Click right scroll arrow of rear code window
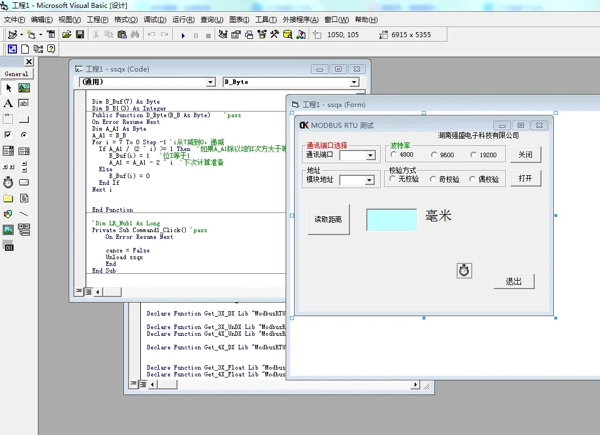The width and height of the screenshot is (600, 435). pos(415,384)
